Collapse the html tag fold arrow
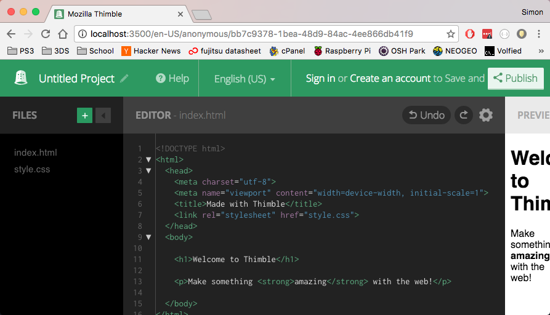Screen dimensions: 550x315 tap(148, 160)
